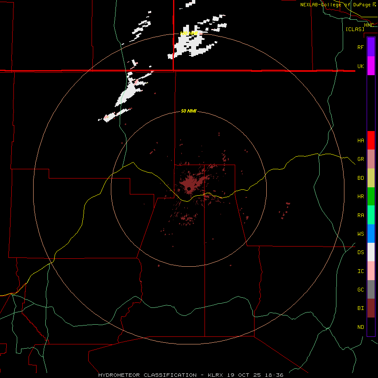Click the BI legend label
Image resolution: width=378 pixels, height=378 pixels.
[x=360, y=308]
